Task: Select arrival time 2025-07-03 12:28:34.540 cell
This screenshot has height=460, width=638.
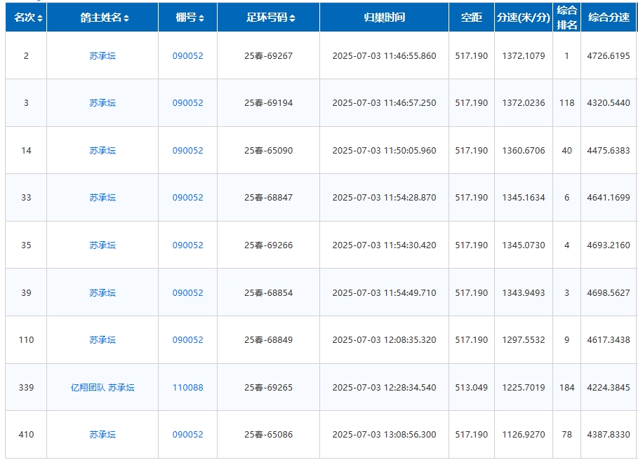Action: coord(384,388)
